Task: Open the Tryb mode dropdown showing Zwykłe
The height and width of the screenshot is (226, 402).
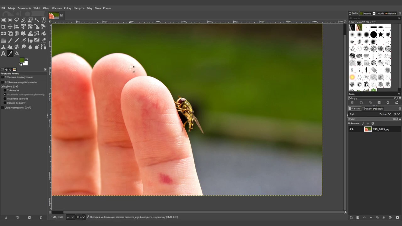Action: pos(370,114)
